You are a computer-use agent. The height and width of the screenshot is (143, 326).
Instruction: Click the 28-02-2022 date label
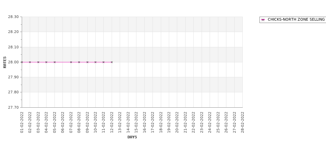coord(243,122)
